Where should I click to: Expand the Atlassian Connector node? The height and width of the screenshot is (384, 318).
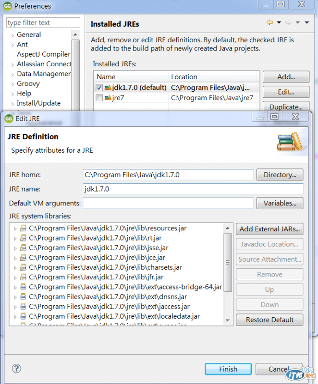click(x=12, y=65)
